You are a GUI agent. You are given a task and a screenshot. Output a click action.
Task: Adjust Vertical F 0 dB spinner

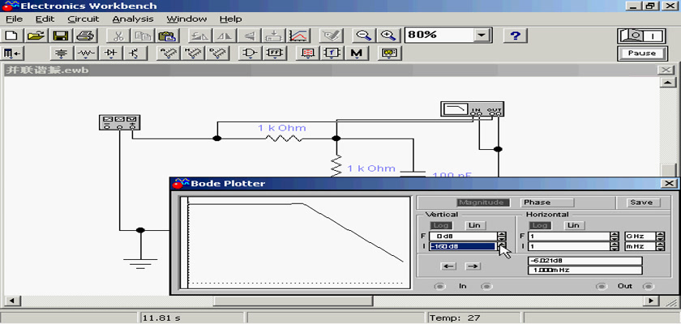502,237
